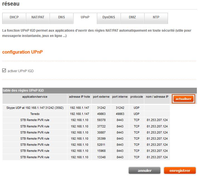198x176 pixels.
Task: Open the DMZ tab
Action: pyautogui.click(x=132, y=17)
